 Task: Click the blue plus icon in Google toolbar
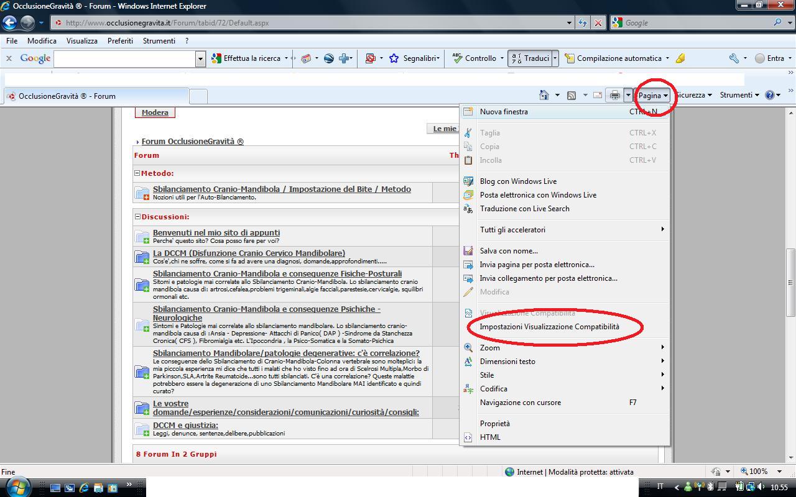[344, 58]
